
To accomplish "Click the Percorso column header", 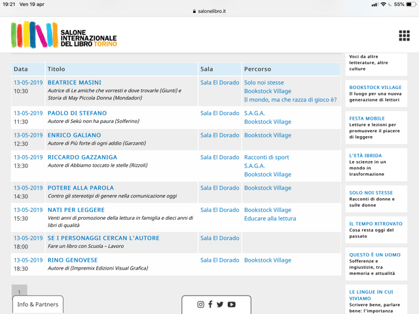I will [x=291, y=69].
